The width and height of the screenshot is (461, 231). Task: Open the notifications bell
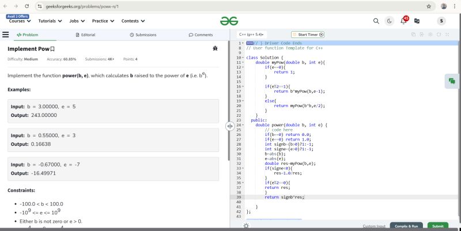[x=403, y=21]
